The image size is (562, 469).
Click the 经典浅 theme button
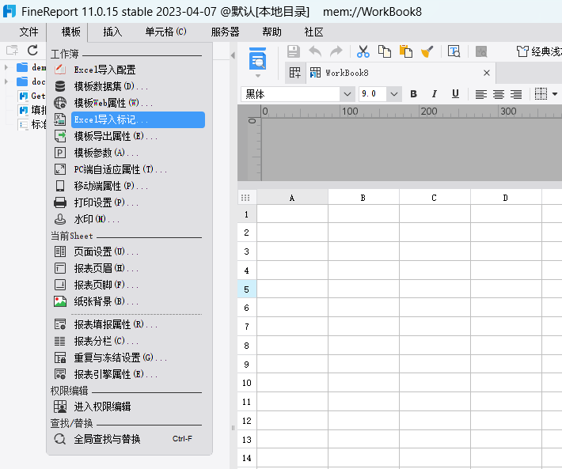[539, 51]
